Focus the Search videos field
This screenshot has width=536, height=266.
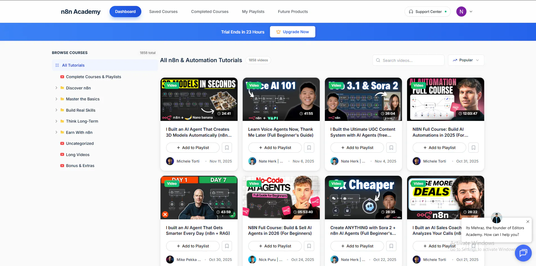coord(408,60)
